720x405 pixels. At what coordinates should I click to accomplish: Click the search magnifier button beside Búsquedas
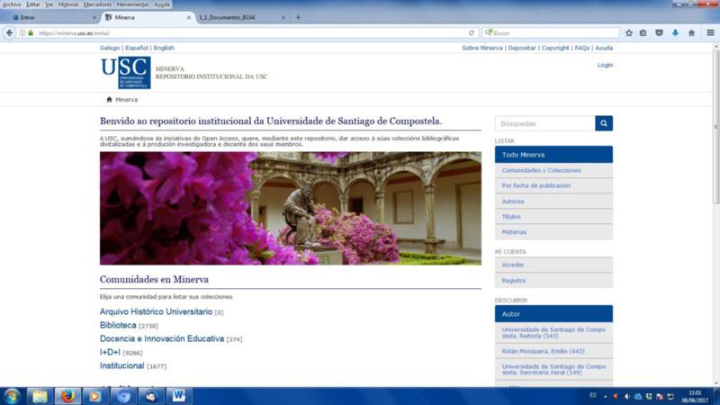603,123
